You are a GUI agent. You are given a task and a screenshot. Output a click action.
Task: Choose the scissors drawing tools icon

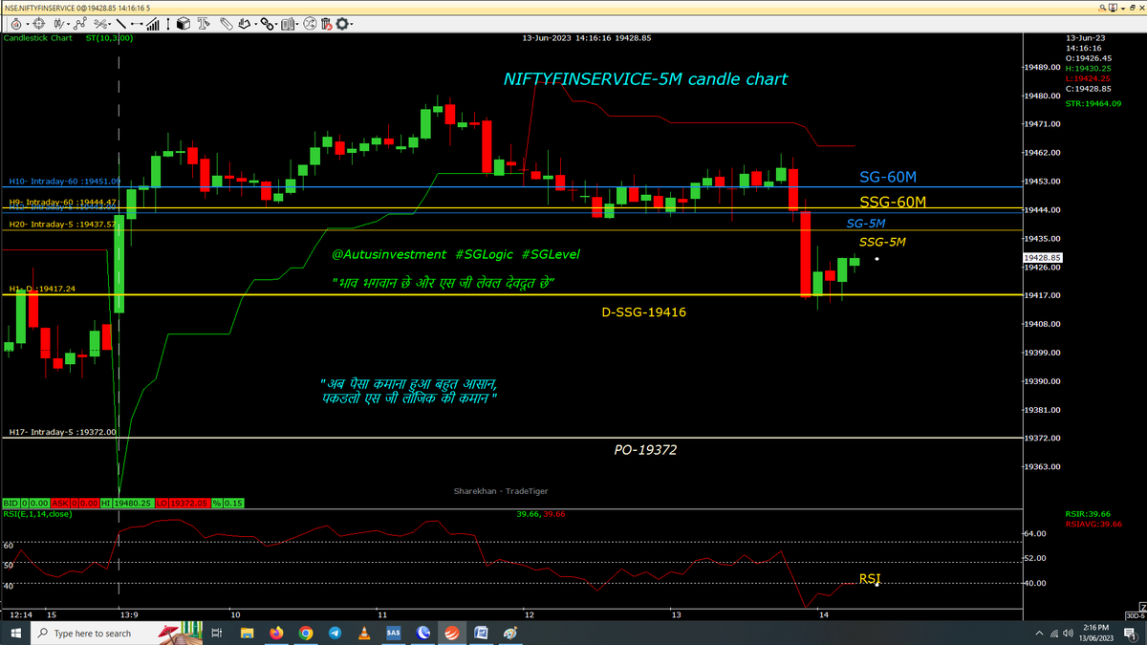pyautogui.click(x=99, y=24)
